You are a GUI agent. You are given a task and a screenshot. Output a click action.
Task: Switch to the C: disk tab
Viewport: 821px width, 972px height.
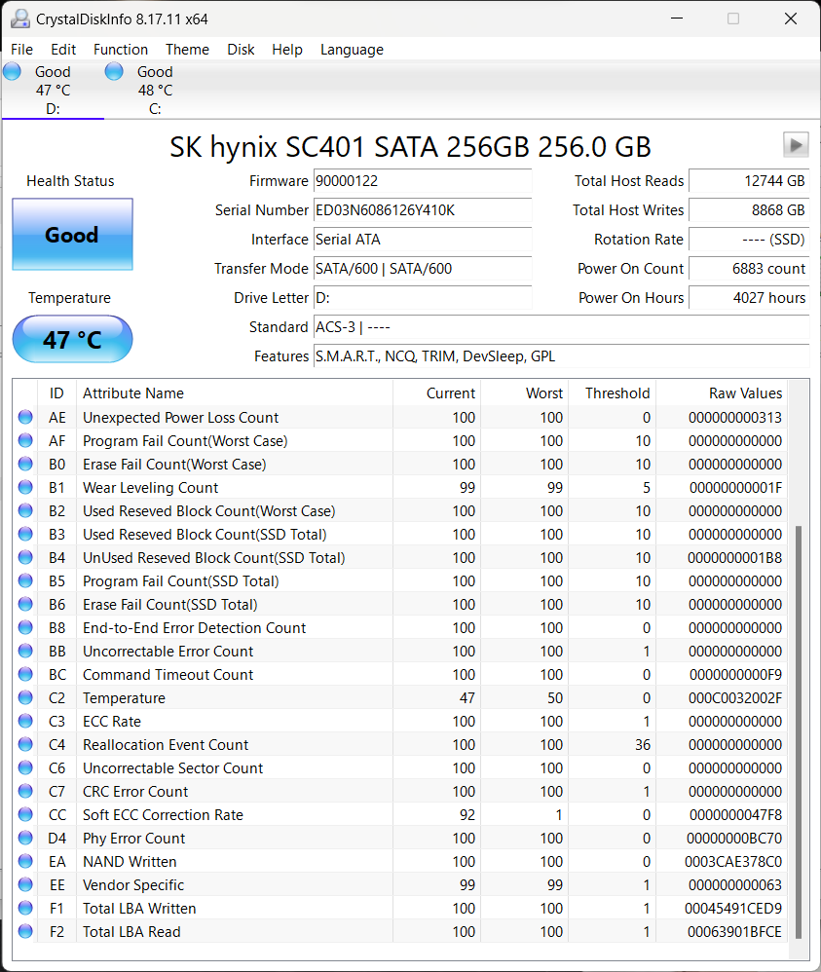click(155, 91)
